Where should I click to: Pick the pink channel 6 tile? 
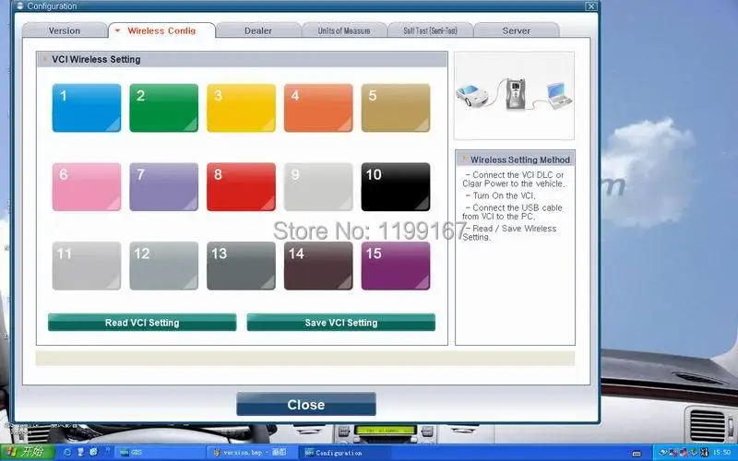[x=87, y=187]
